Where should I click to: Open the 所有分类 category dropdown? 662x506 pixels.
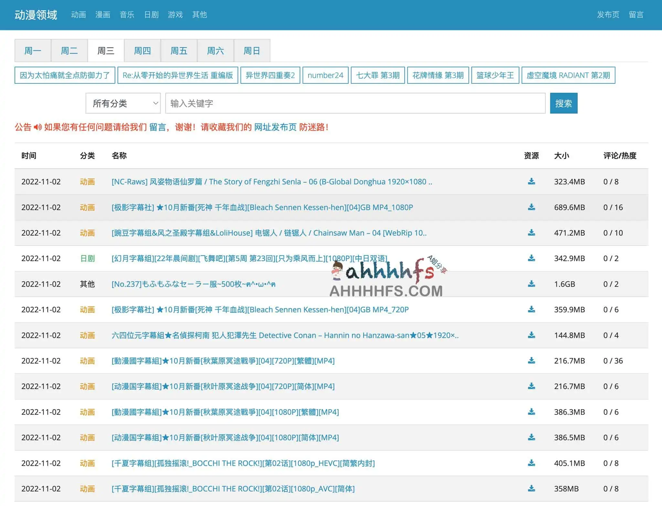[x=123, y=103]
